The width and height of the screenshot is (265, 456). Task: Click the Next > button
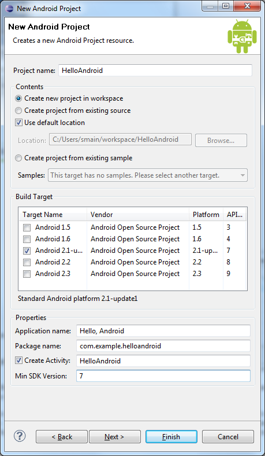(115, 437)
